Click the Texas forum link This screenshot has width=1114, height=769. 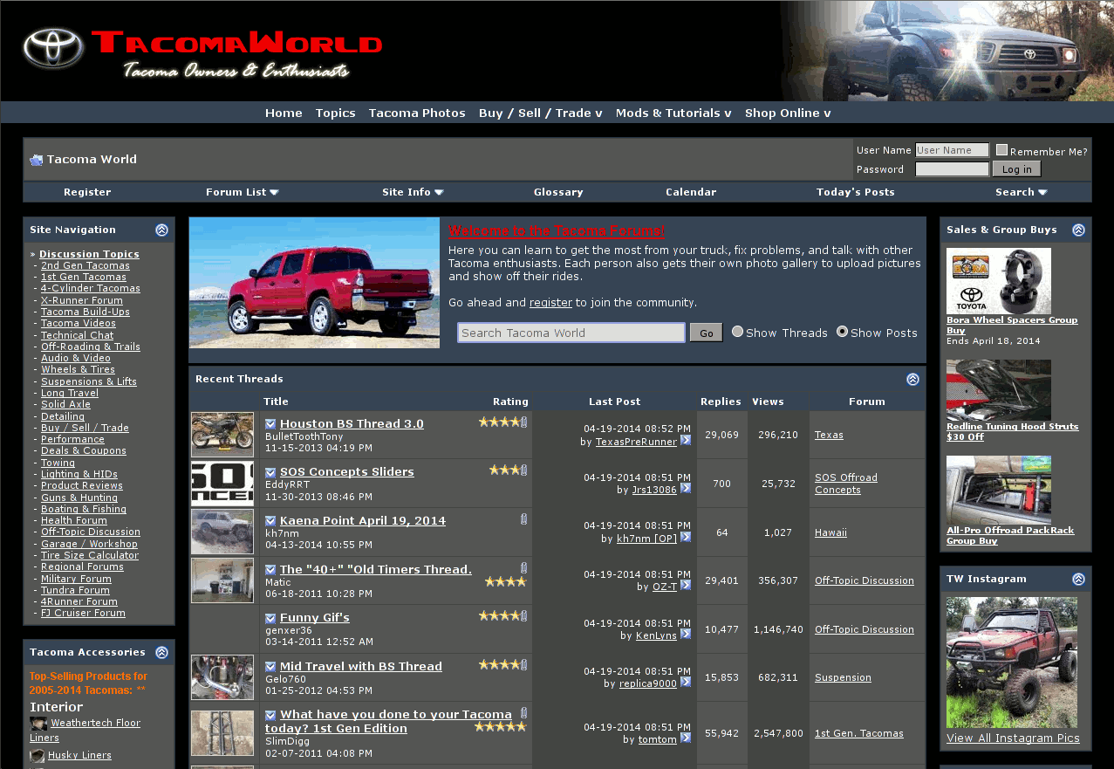coord(829,435)
